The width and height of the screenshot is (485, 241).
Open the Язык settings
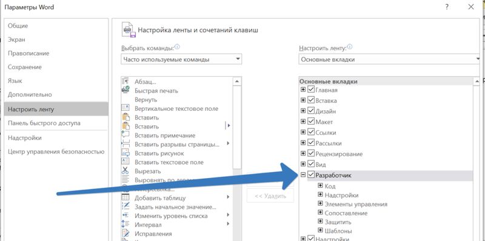click(x=56, y=81)
